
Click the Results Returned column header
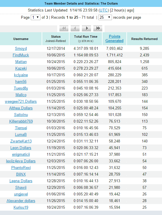click(x=144, y=39)
